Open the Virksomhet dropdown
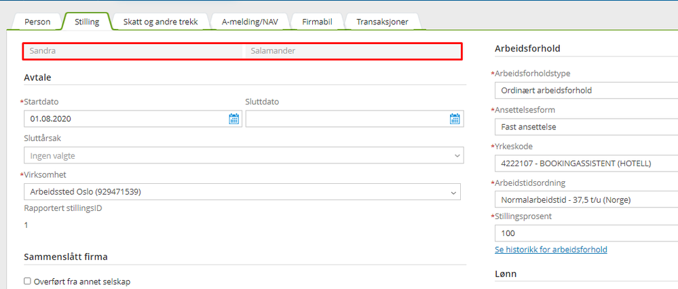Viewport: 678px width, 289px height. pos(242,192)
